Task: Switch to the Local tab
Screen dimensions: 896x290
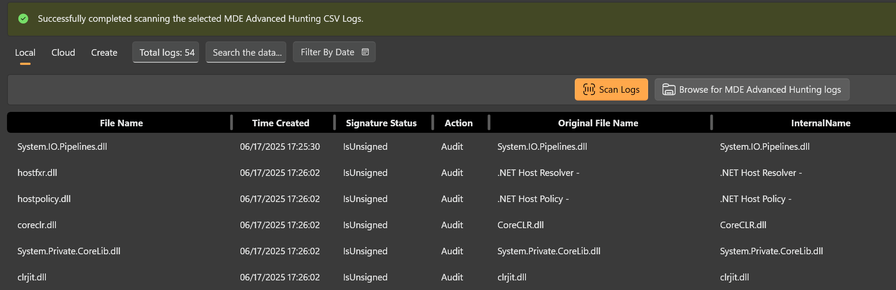Action: point(25,53)
